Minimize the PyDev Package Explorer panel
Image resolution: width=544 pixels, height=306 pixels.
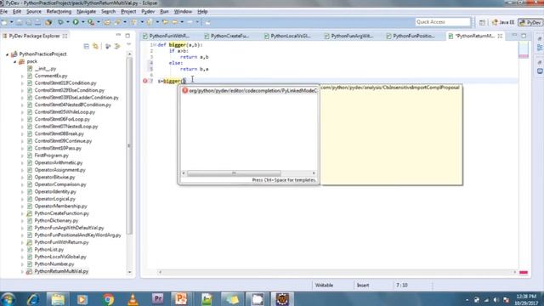click(x=119, y=36)
